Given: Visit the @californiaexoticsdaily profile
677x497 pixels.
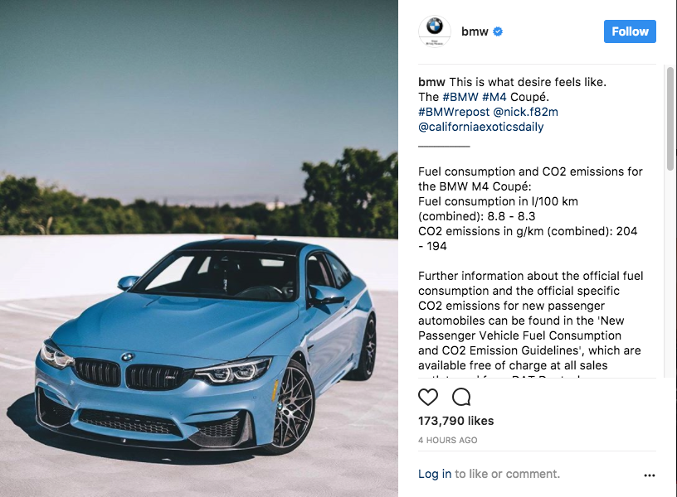Looking at the screenshot, I should (x=481, y=127).
